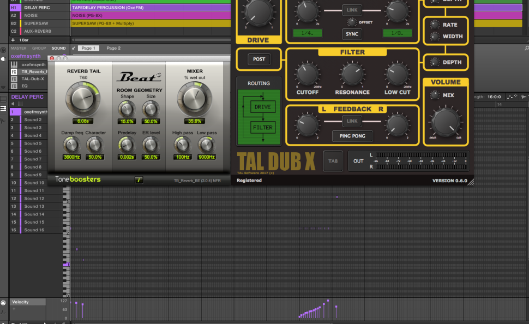Switch to the keyboard piano-roll view icon
529x324 pixels.
[x=3, y=109]
